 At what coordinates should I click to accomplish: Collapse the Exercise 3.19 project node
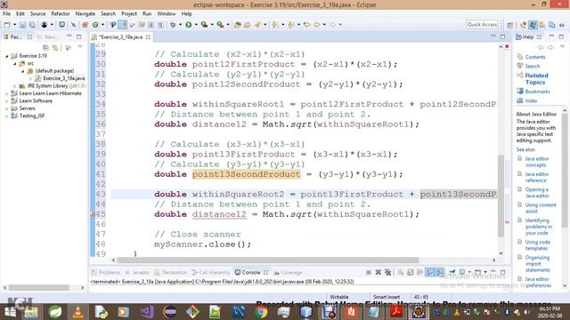pos(7,56)
